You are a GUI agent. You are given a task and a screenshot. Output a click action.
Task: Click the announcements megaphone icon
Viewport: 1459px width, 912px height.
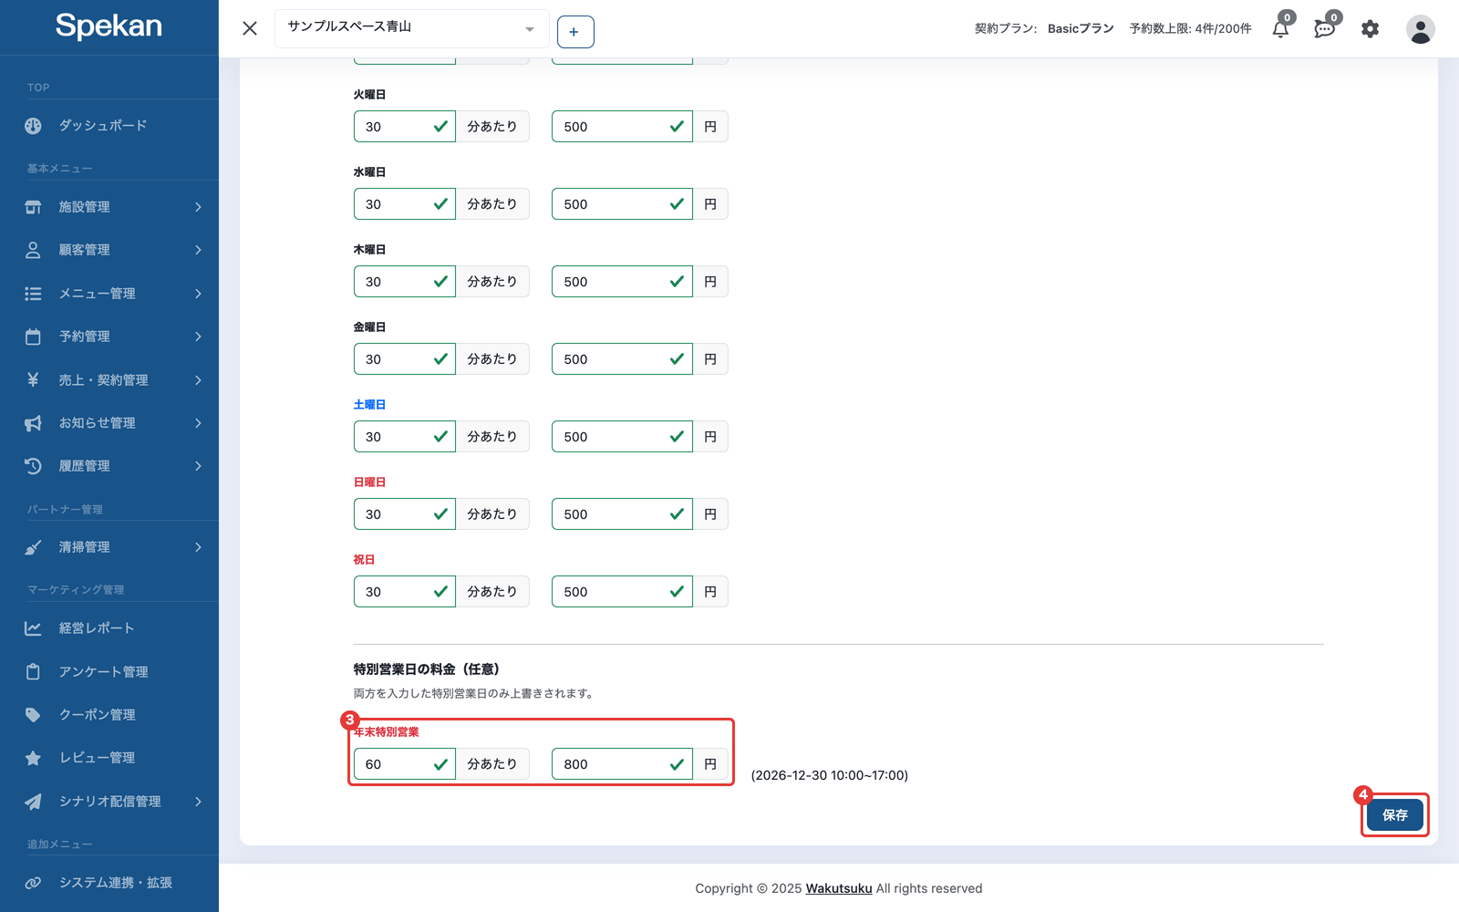coord(33,423)
